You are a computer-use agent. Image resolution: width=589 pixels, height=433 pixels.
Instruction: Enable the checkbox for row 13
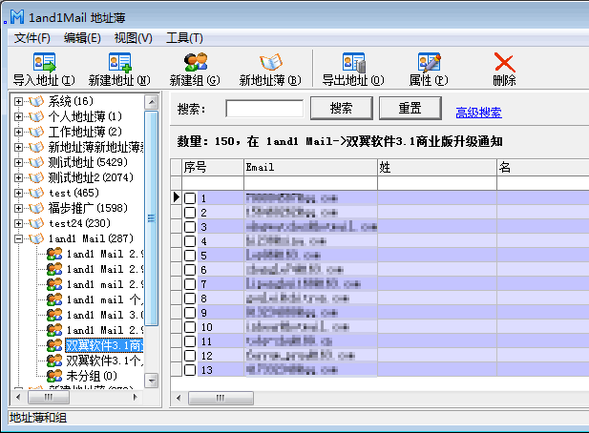190,370
